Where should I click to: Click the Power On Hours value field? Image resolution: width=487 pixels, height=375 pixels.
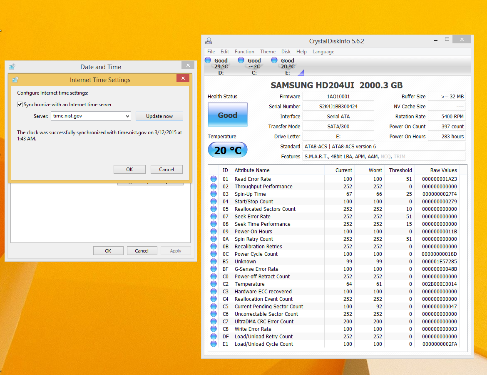point(447,137)
